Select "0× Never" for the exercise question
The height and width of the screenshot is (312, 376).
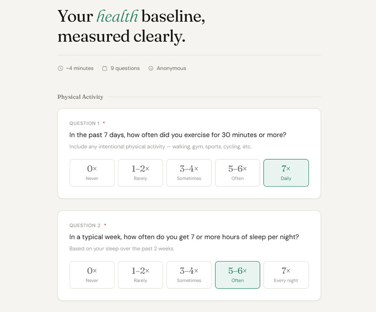point(92,173)
